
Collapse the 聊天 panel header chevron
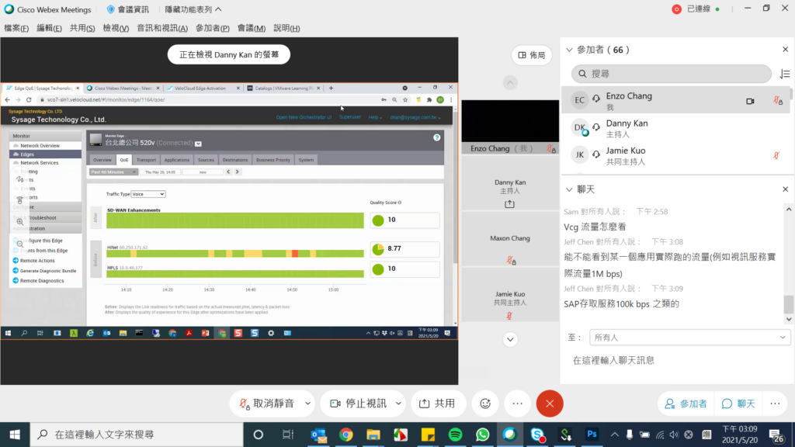(569, 189)
